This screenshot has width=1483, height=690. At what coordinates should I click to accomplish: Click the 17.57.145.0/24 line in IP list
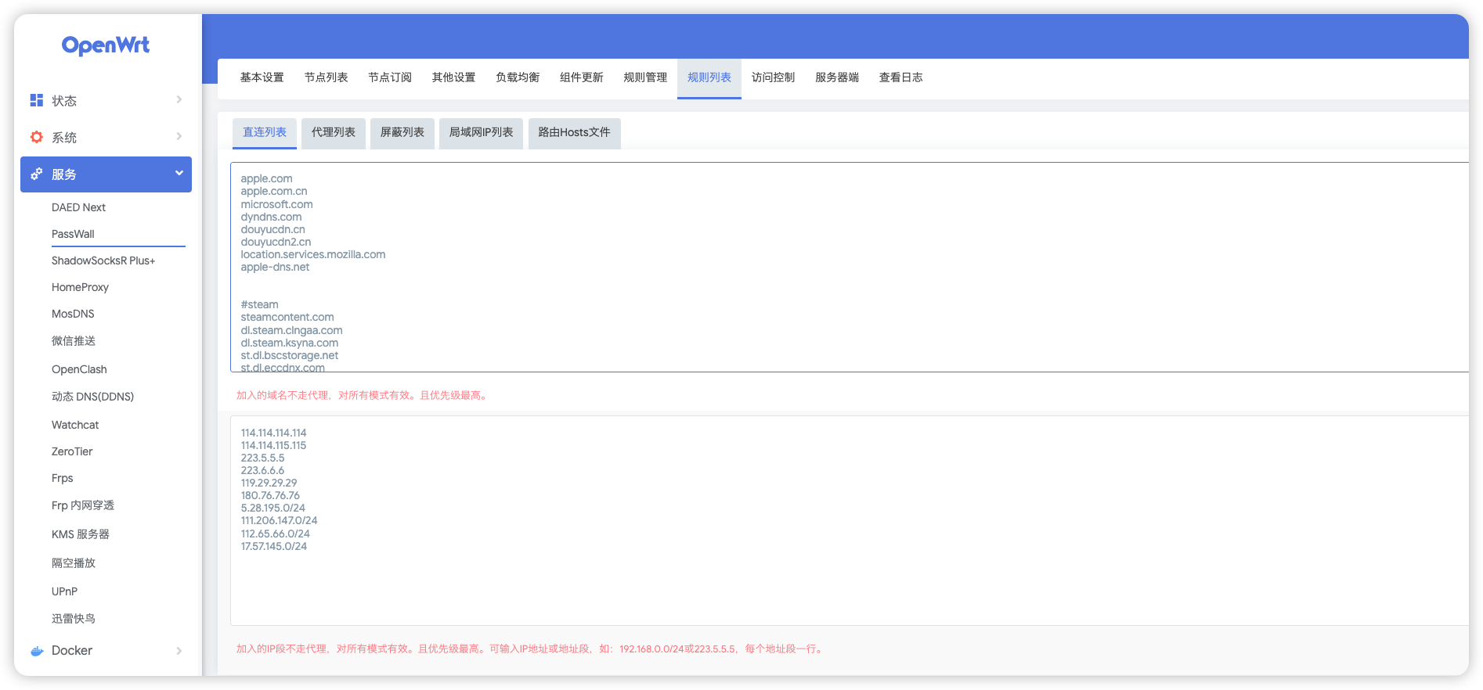[x=273, y=546]
